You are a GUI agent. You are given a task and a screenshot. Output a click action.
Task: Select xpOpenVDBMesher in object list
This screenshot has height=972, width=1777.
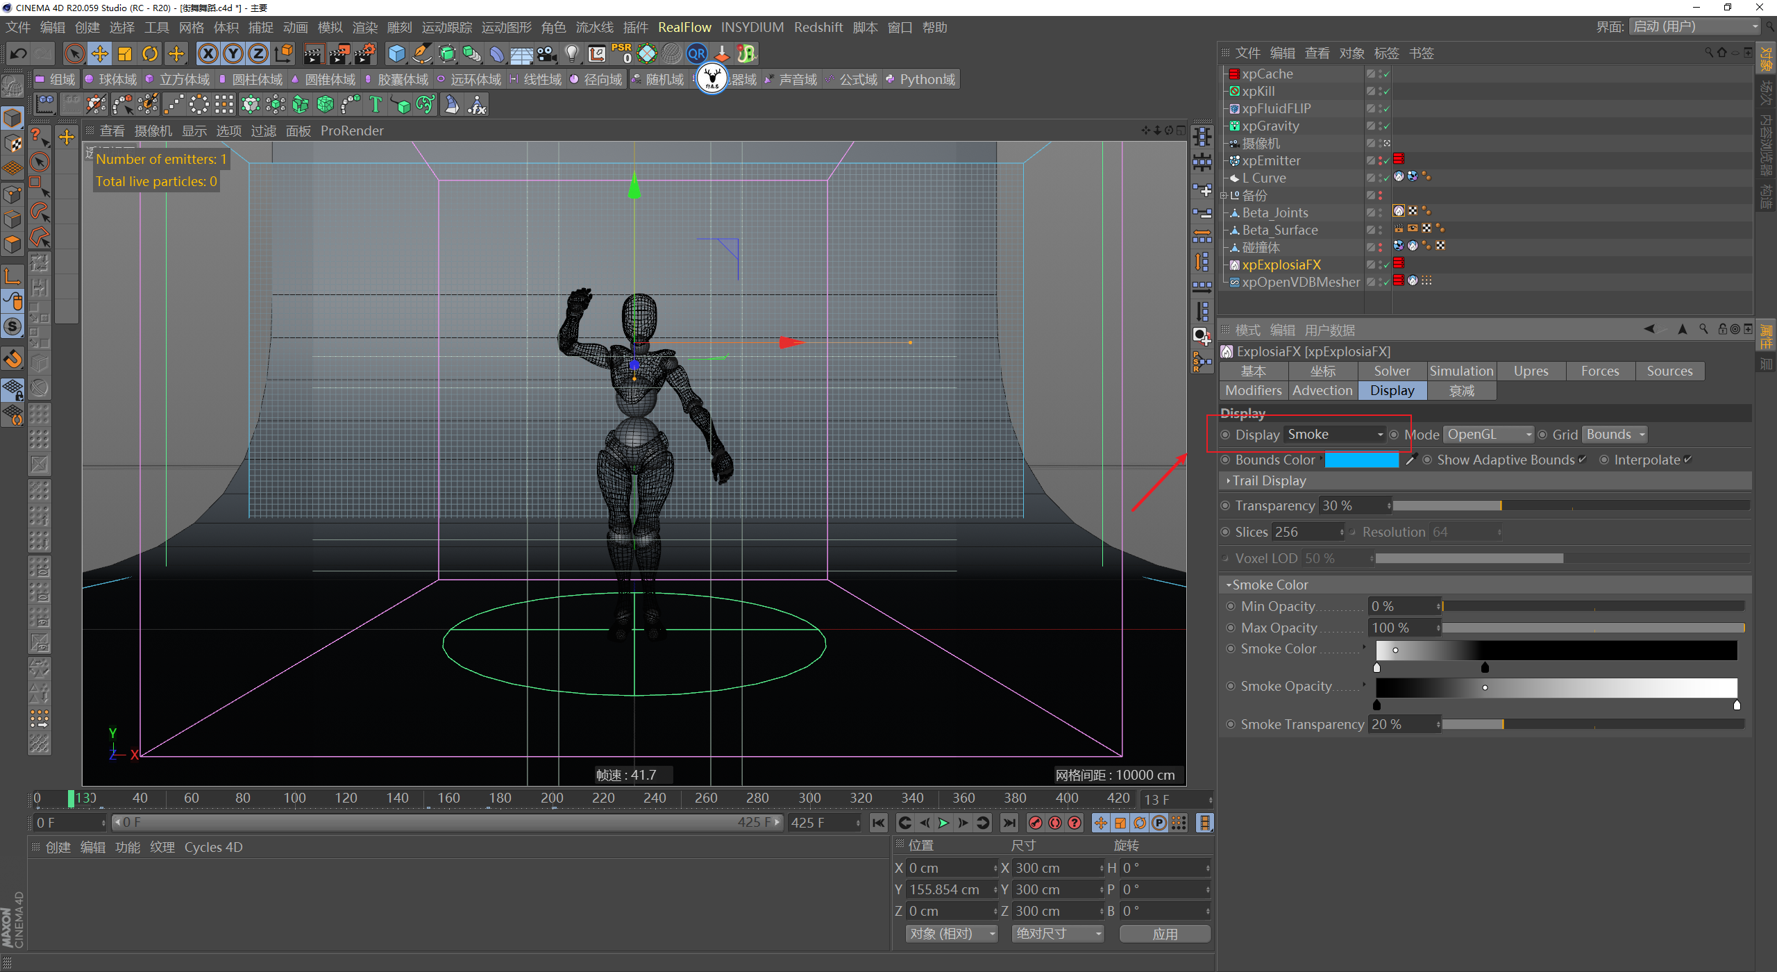(1300, 282)
